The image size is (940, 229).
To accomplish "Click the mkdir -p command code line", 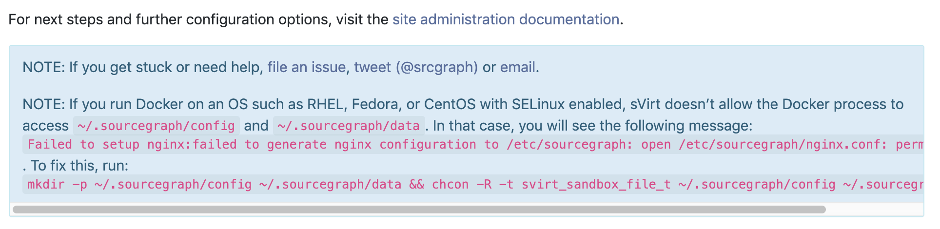I will click(473, 184).
